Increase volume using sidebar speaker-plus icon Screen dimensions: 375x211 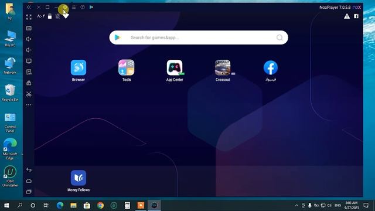click(29, 39)
